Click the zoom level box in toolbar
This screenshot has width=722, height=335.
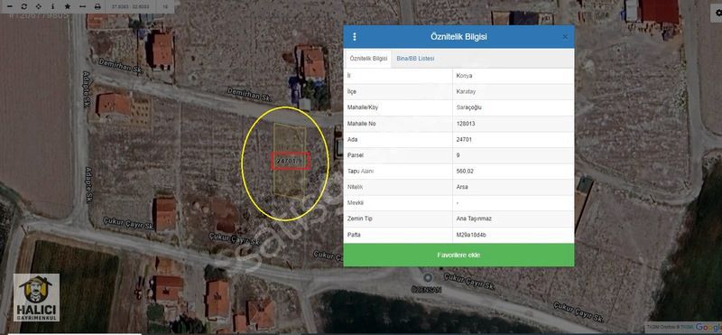[x=165, y=6]
